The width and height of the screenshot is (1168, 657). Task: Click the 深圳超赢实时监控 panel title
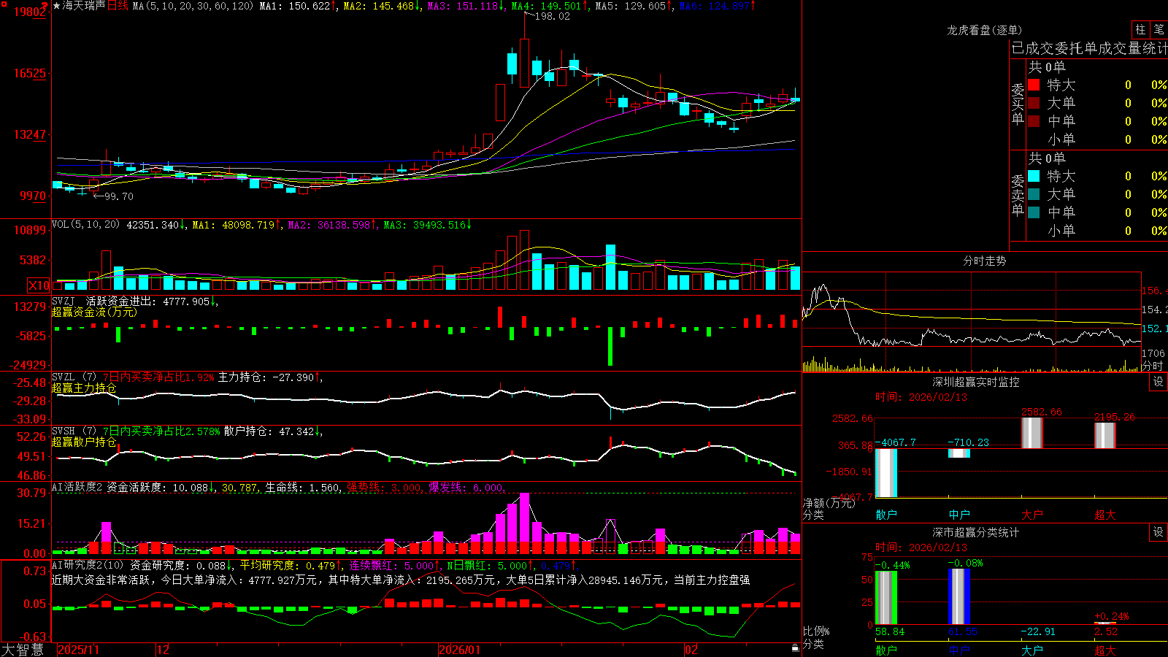[x=976, y=382]
